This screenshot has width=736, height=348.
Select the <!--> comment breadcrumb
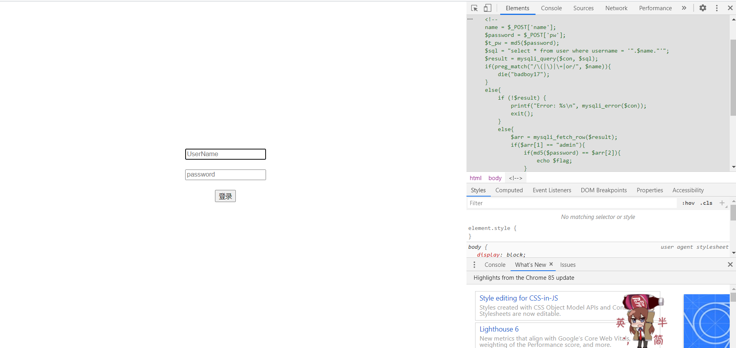[516, 178]
